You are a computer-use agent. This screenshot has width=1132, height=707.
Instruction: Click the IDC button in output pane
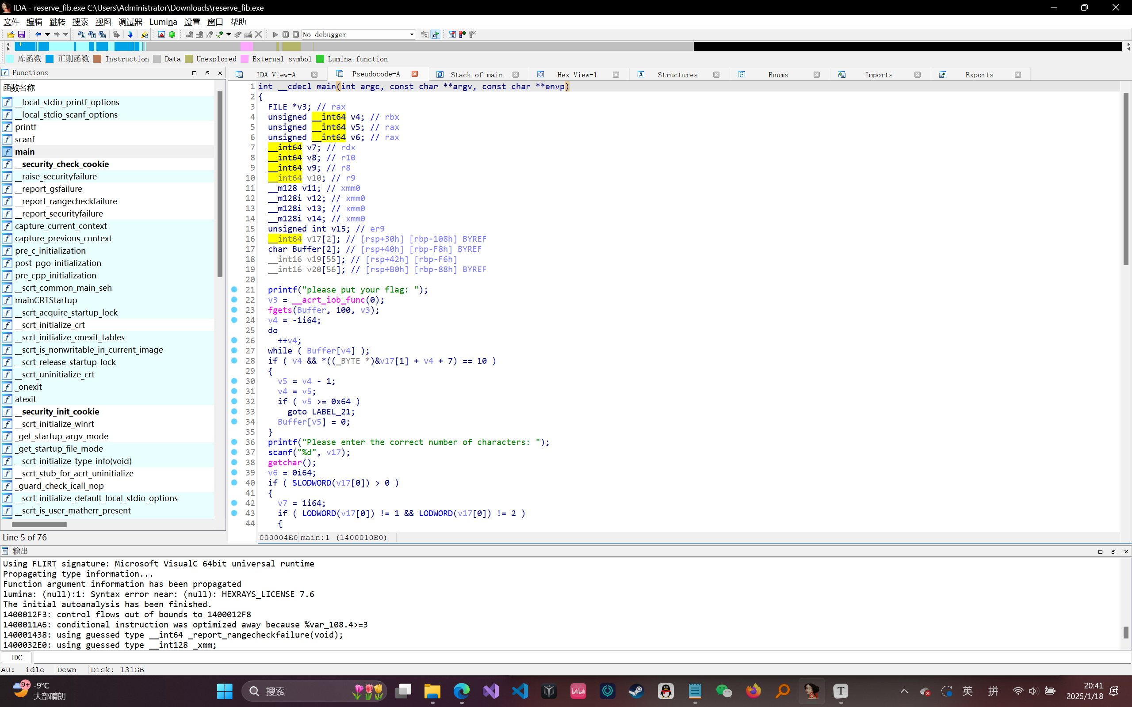(16, 658)
